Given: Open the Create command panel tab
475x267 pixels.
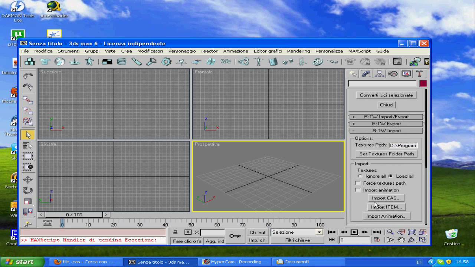Looking at the screenshot, I should click(x=353, y=74).
